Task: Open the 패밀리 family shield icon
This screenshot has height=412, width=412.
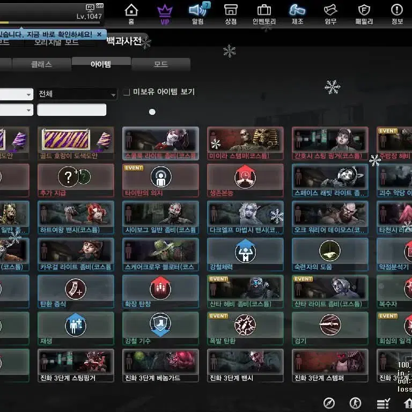Action: click(x=364, y=10)
